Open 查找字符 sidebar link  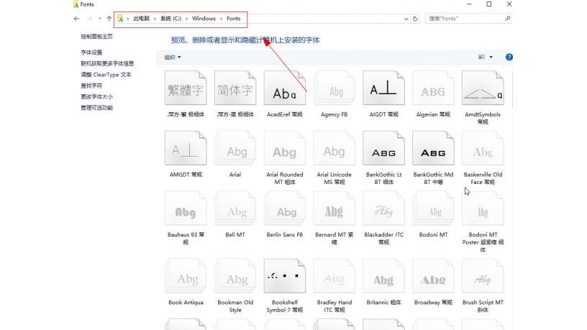91,86
